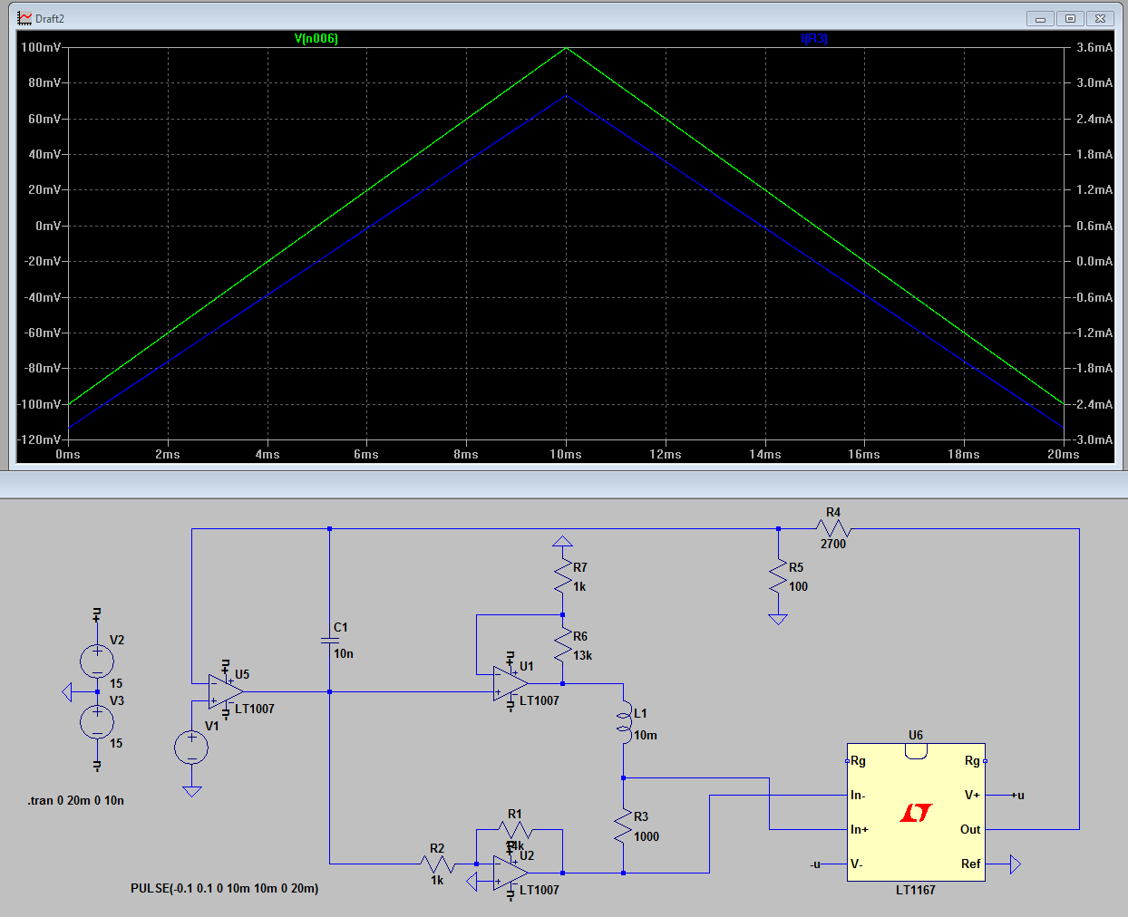
Task: Select the R3 1000 ohm resistor
Action: [623, 826]
